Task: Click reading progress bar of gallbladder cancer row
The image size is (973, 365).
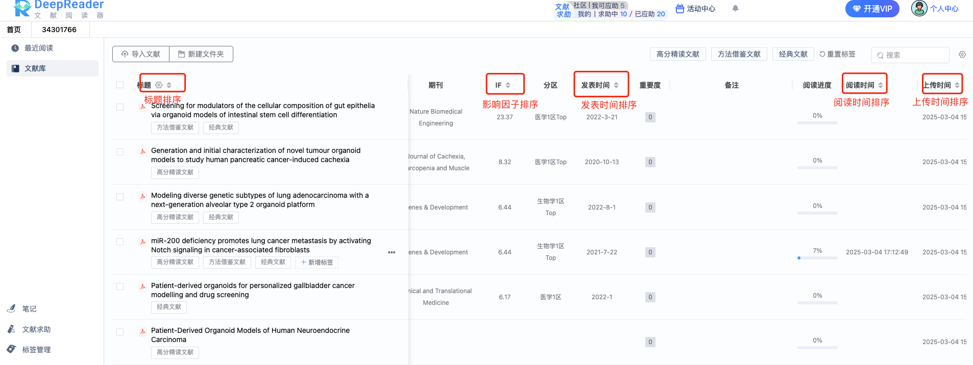Action: point(817,303)
